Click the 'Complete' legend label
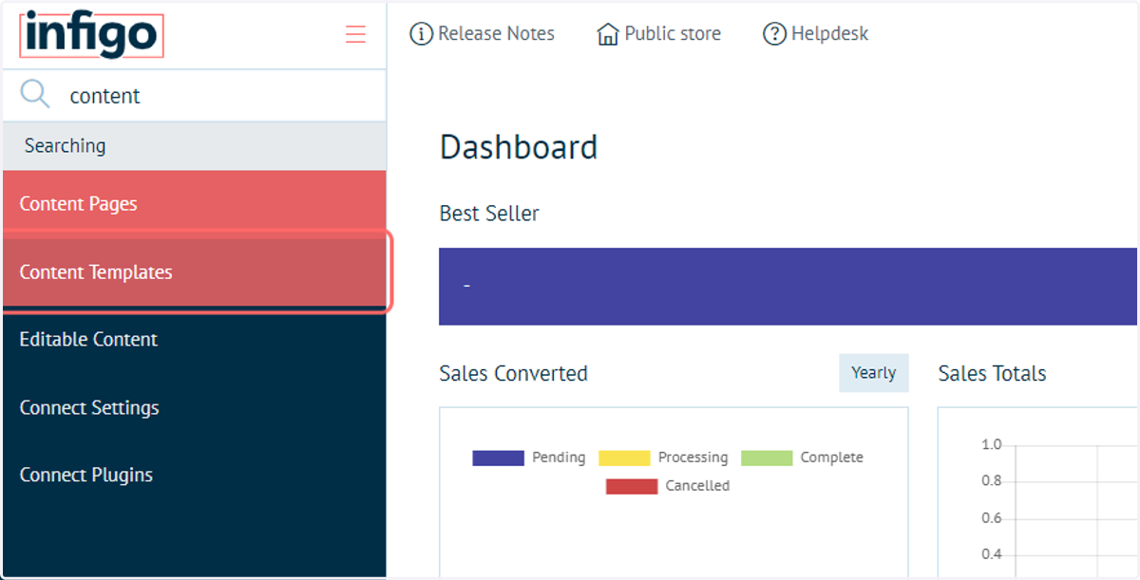The height and width of the screenshot is (580, 1140). coord(832,458)
